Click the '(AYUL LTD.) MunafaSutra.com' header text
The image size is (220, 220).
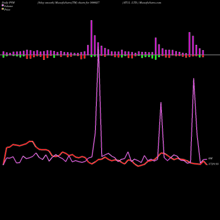click(x=142, y=3)
